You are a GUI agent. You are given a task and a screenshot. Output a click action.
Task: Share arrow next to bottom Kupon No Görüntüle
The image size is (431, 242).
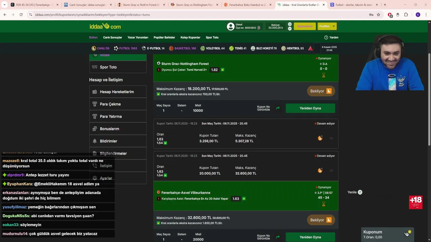pyautogui.click(x=278, y=237)
